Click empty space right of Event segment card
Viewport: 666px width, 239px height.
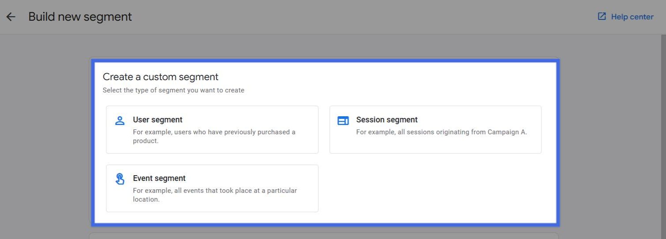[x=435, y=188]
